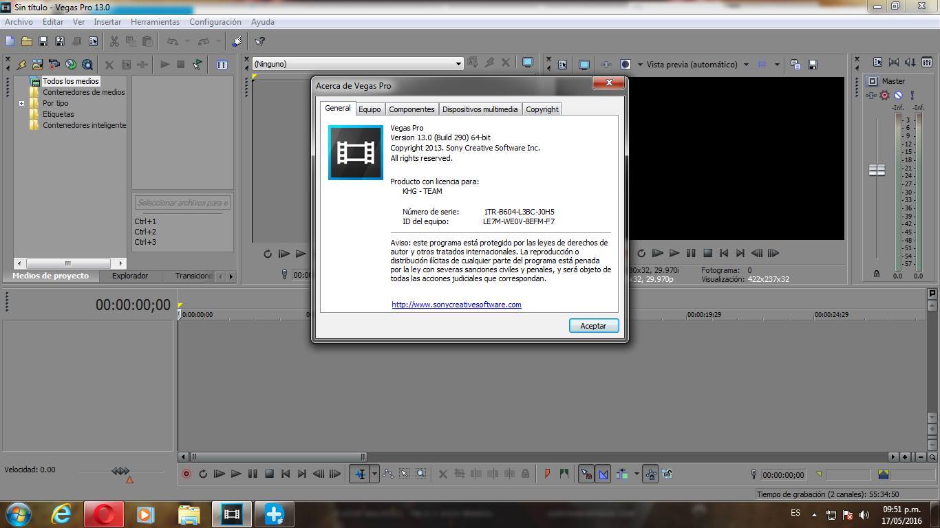Toggle Enable Snapping in the timeline toolbar
The height and width of the screenshot is (528, 940).
586,474
